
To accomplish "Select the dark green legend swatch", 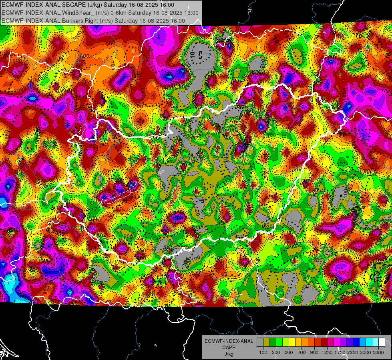I will click(x=273, y=342).
